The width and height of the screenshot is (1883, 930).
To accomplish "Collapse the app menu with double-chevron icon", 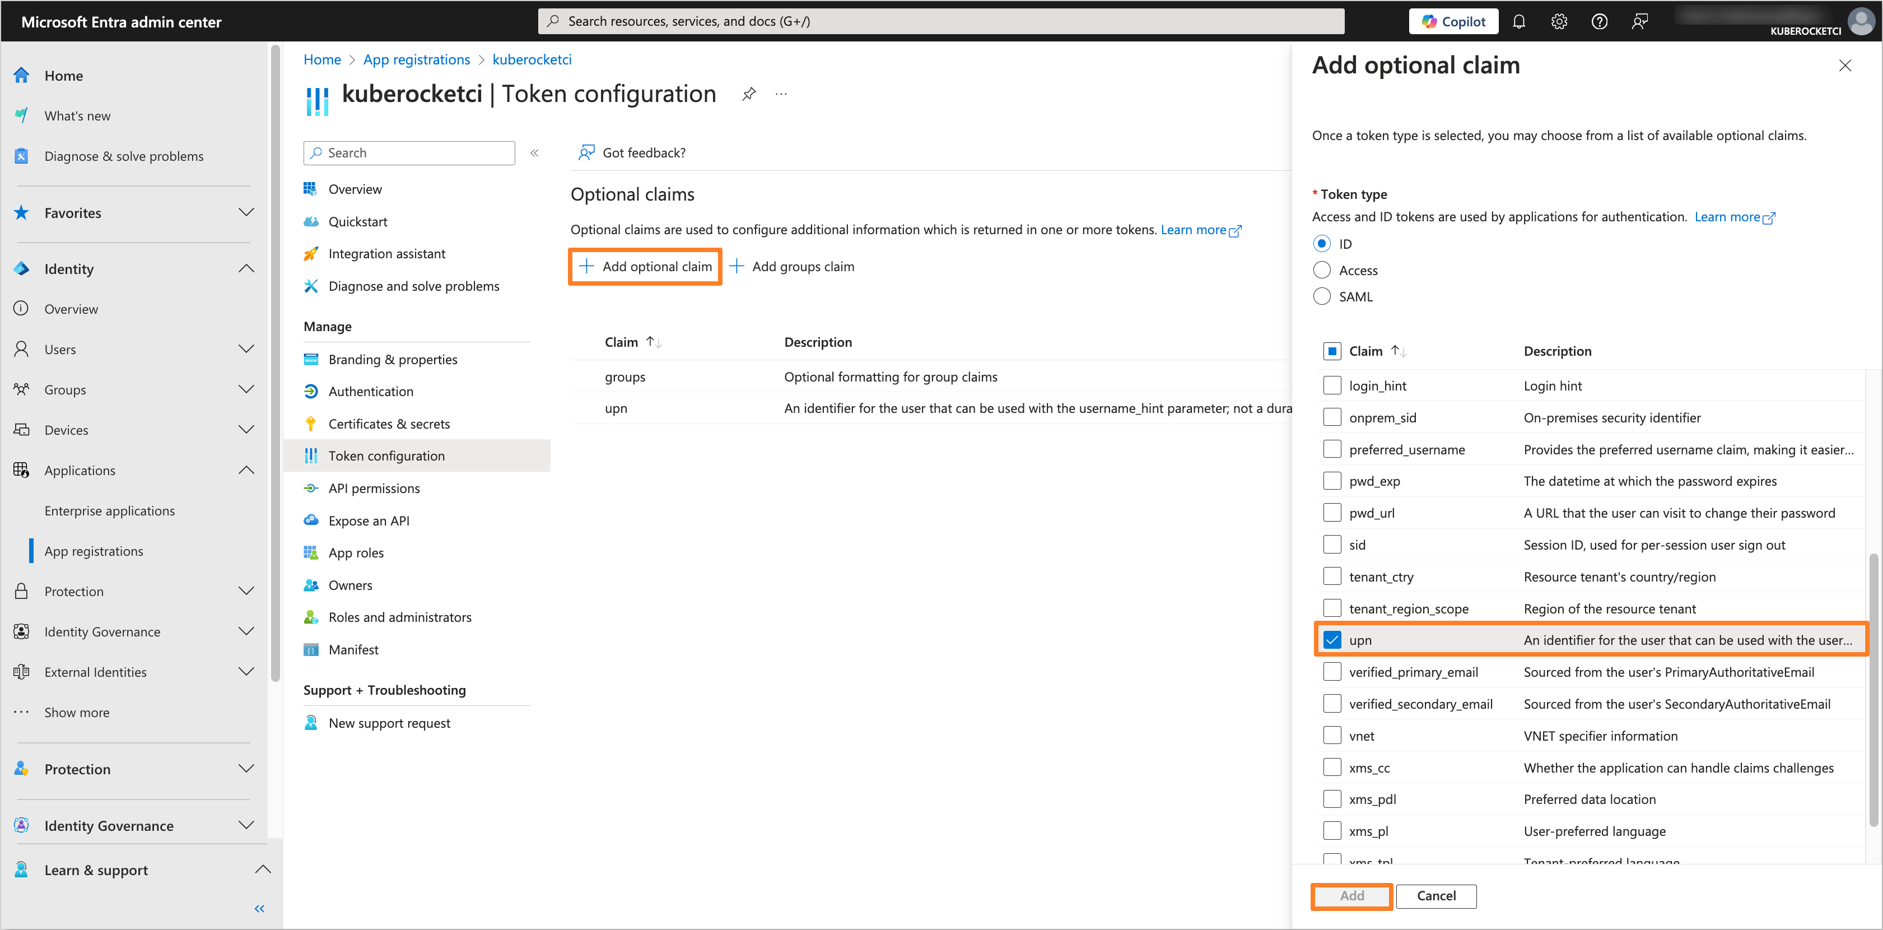I will [x=534, y=153].
